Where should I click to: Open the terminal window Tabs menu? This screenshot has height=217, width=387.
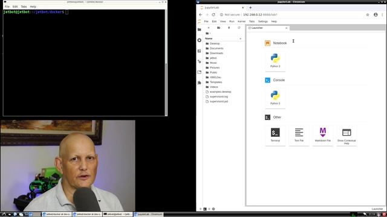click(24, 7)
